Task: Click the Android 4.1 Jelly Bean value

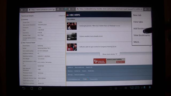Action: [x=44, y=56]
